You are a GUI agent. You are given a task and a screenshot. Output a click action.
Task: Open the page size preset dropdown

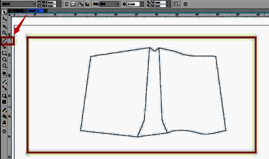34,4
